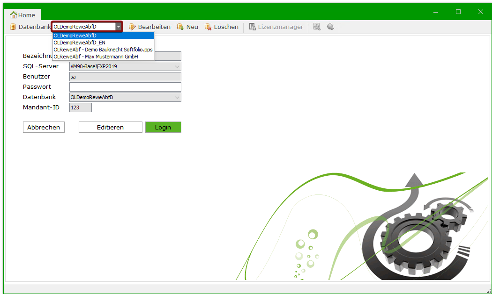Click the Bearbeiten edit icon
Viewport: 492px width, 294px height.
132,27
